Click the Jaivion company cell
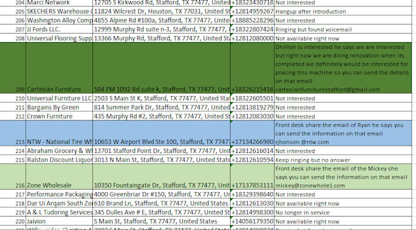Viewport: 416px width, 230px height. tap(59, 221)
